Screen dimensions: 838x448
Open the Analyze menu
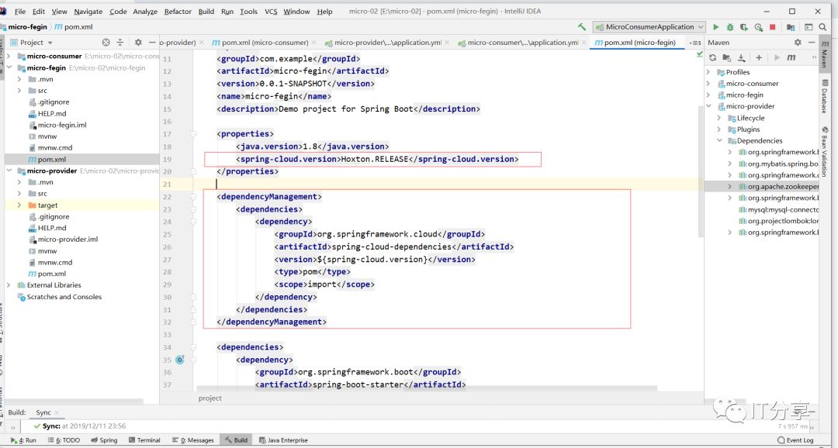tap(145, 11)
